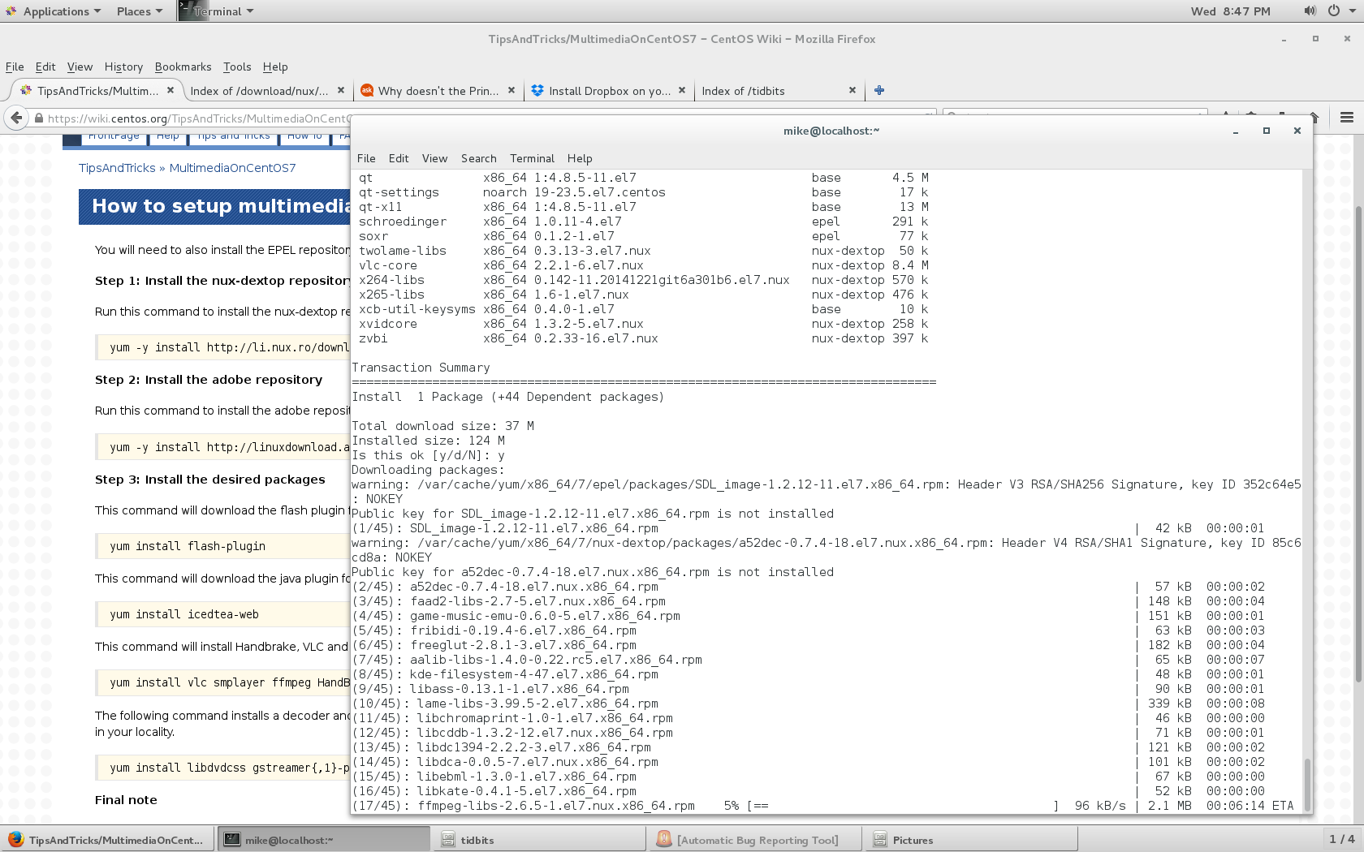
Task: Open terminal Help menu
Action: tap(580, 158)
